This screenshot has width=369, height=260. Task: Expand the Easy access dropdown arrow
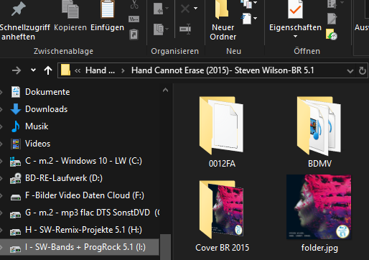(256, 18)
